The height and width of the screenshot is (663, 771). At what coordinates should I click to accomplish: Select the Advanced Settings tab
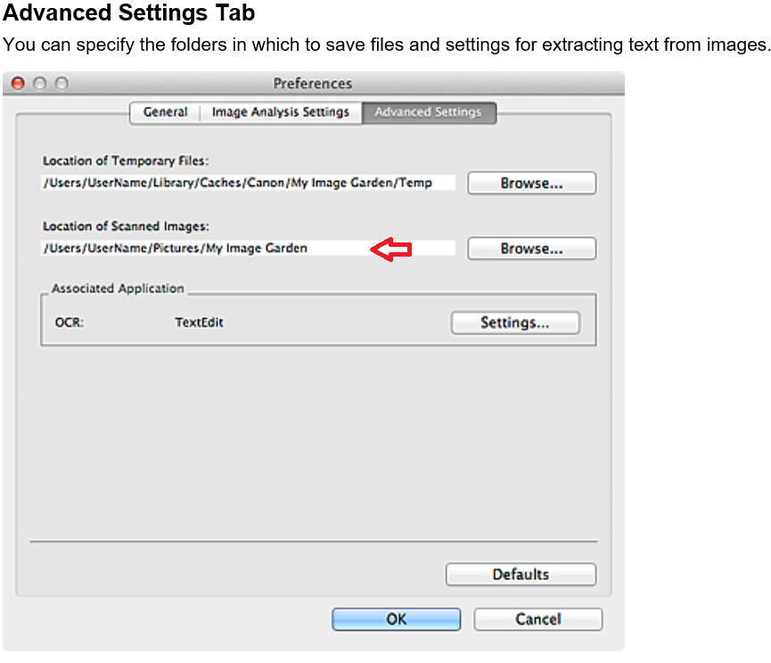click(428, 112)
